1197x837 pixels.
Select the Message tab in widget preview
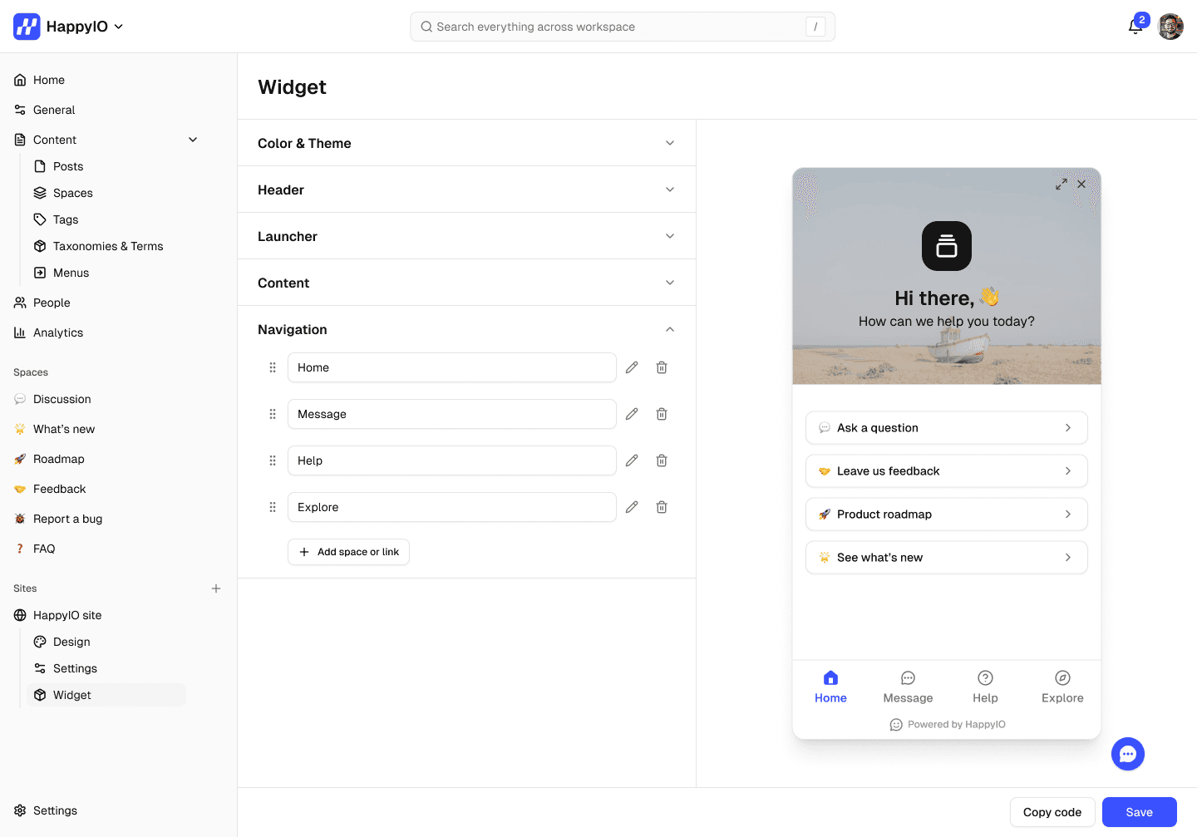908,687
